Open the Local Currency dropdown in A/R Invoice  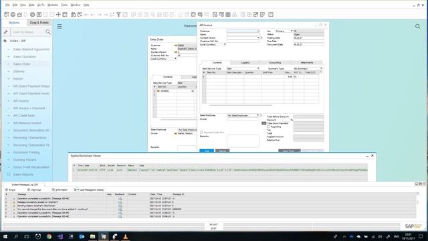click(x=225, y=44)
